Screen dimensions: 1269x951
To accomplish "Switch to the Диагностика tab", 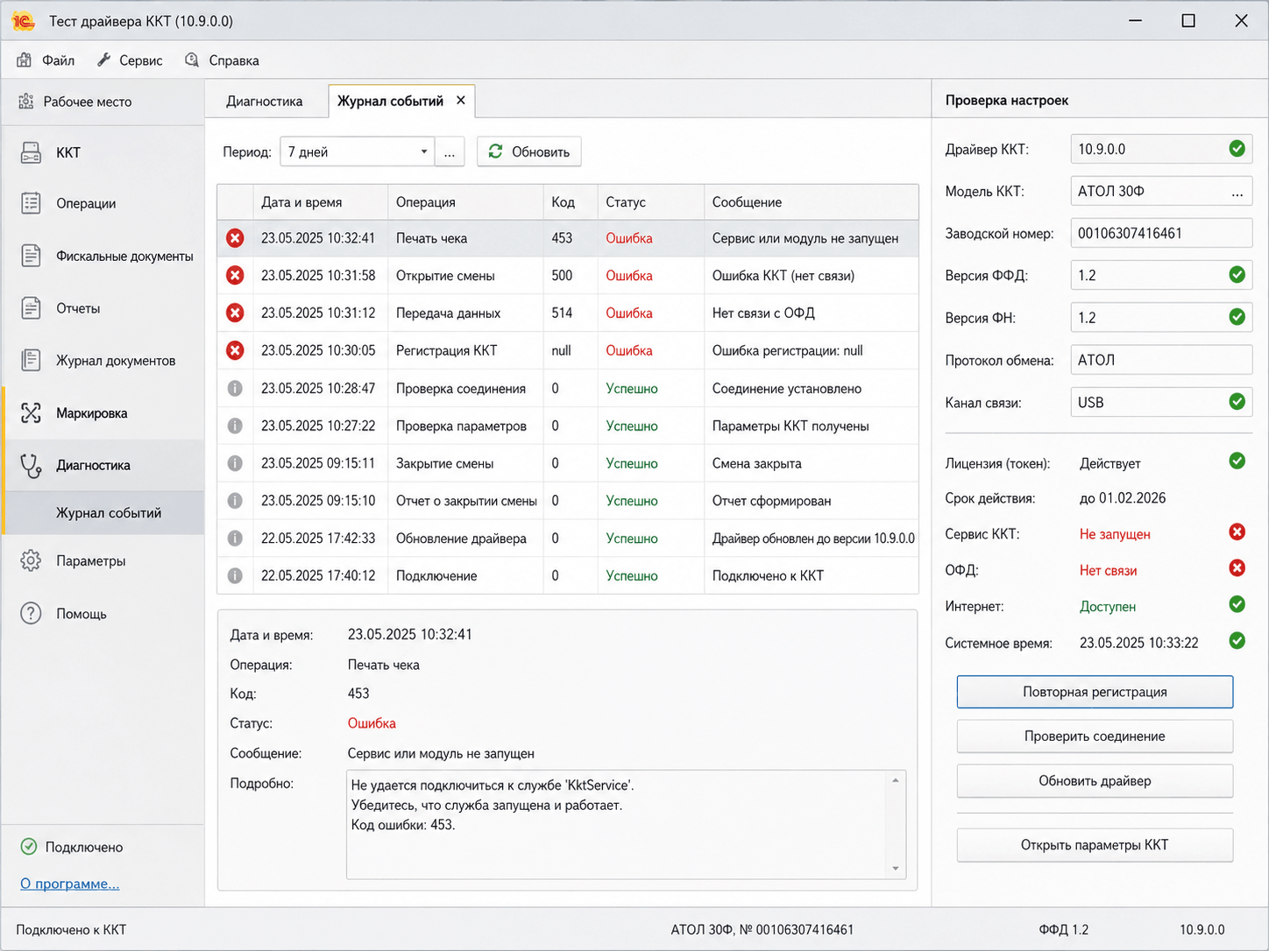I will pyautogui.click(x=265, y=101).
